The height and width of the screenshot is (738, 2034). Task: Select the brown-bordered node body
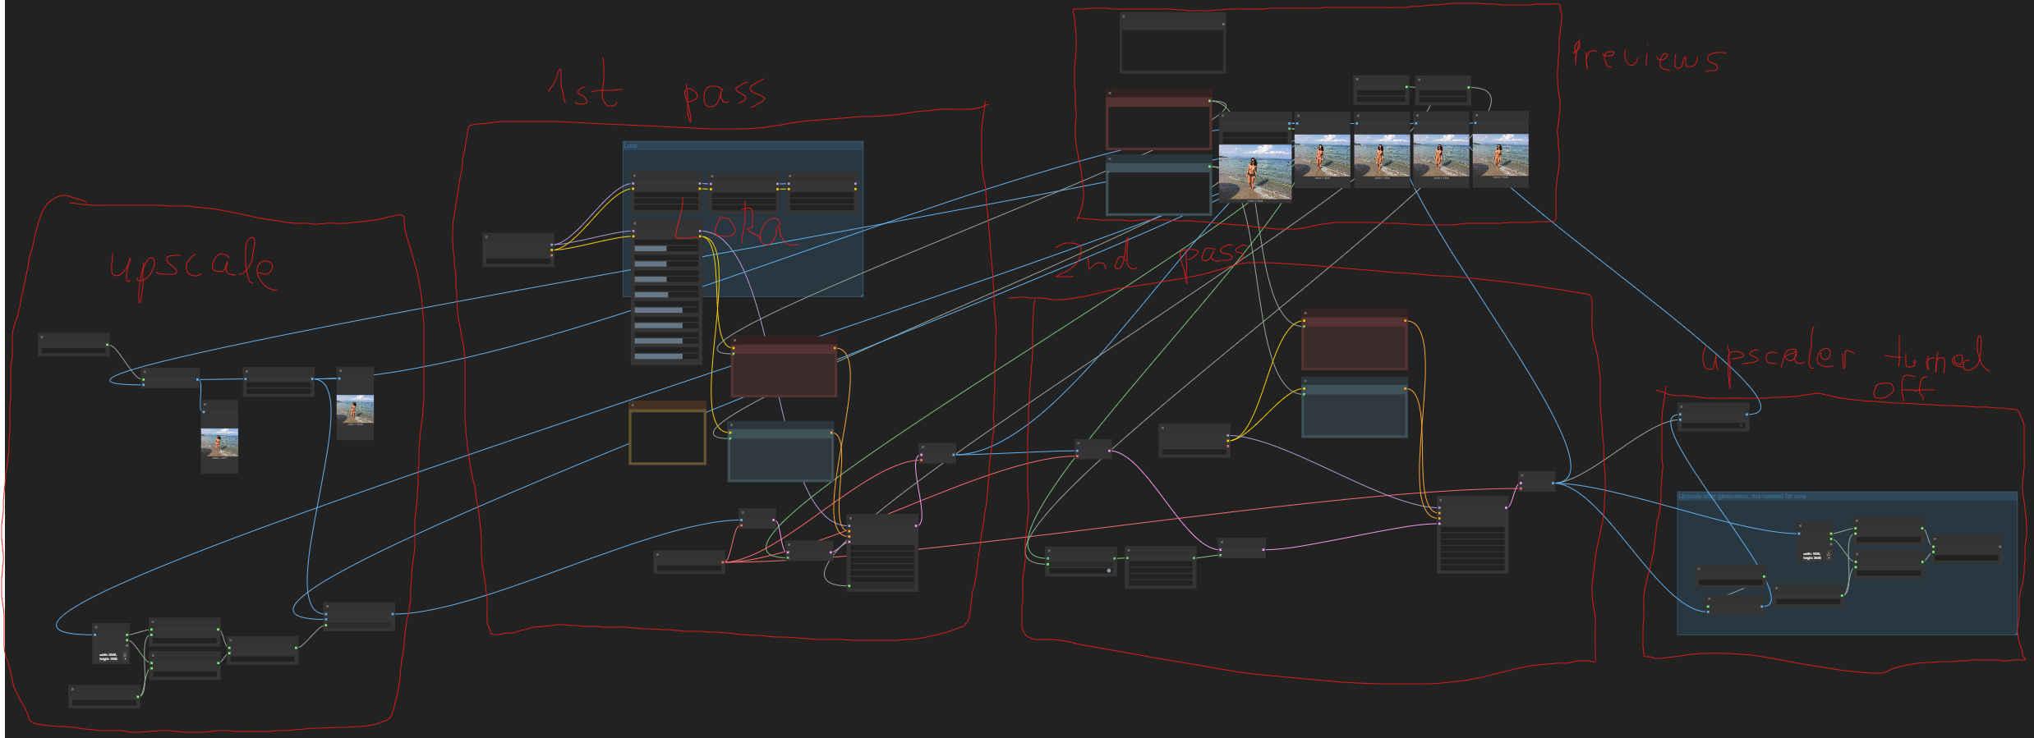667,437
